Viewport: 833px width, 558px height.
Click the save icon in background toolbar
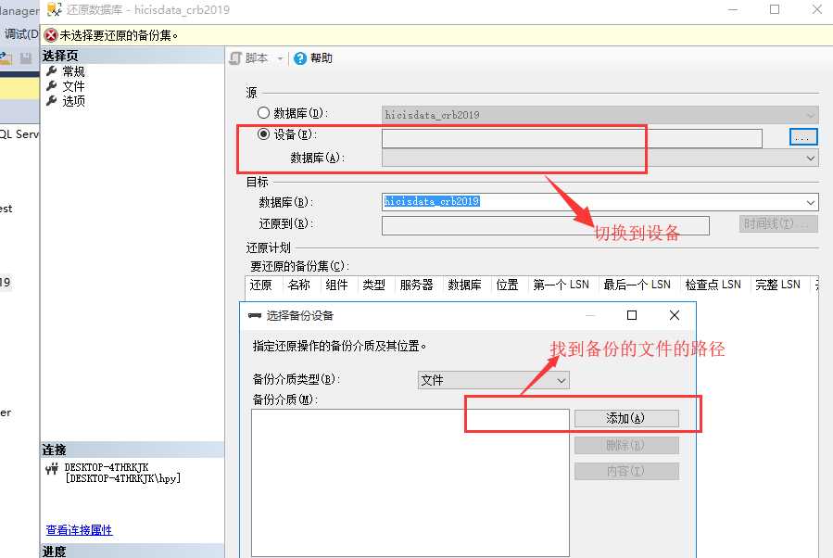coord(26,57)
